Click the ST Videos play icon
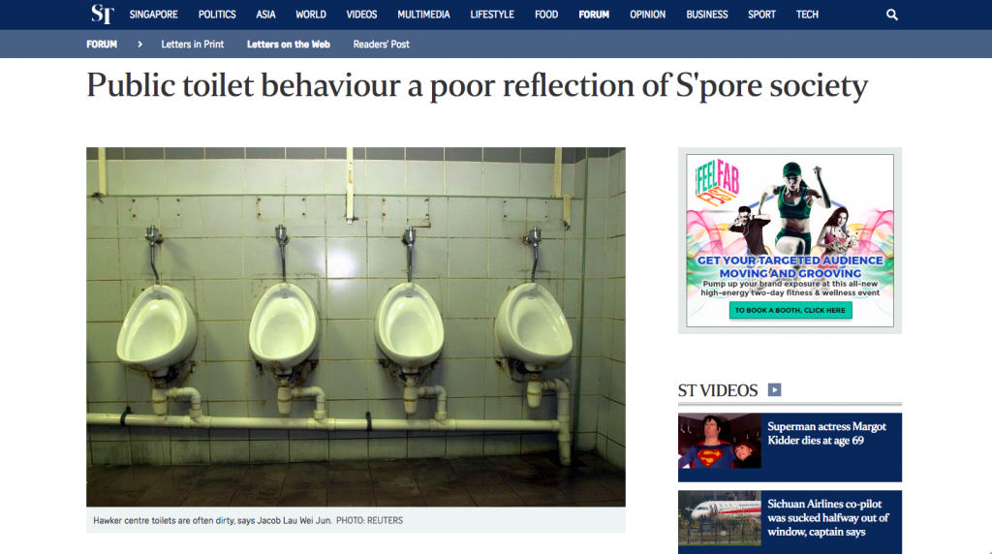This screenshot has height=554, width=992. pos(774,389)
